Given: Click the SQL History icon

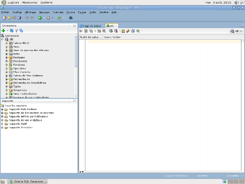Looking at the screenshot, I should (x=133, y=31).
